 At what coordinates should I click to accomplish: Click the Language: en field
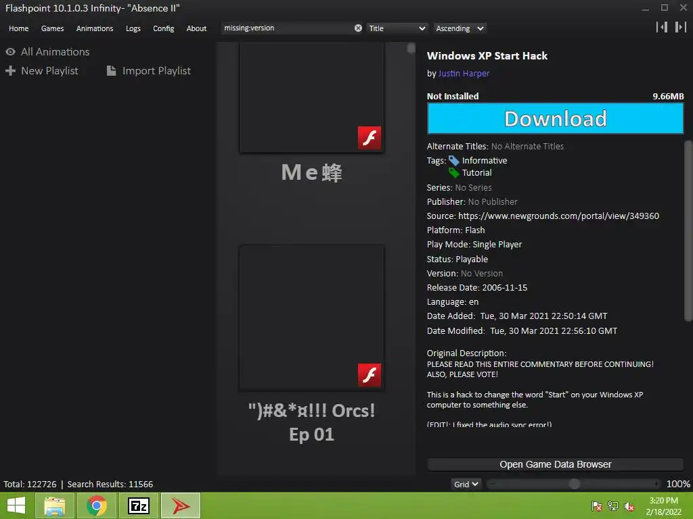453,302
